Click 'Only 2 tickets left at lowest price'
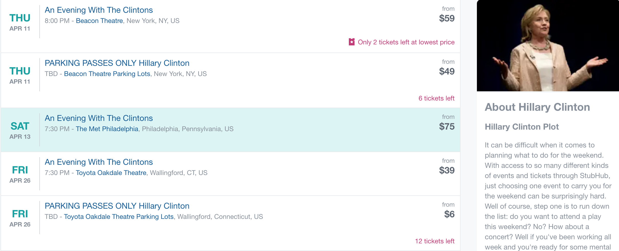Image resolution: width=619 pixels, height=251 pixels. click(x=406, y=42)
